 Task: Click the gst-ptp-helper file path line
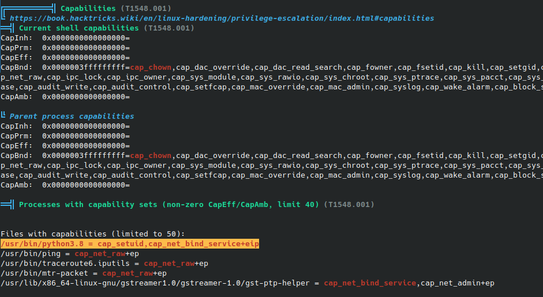247,283
